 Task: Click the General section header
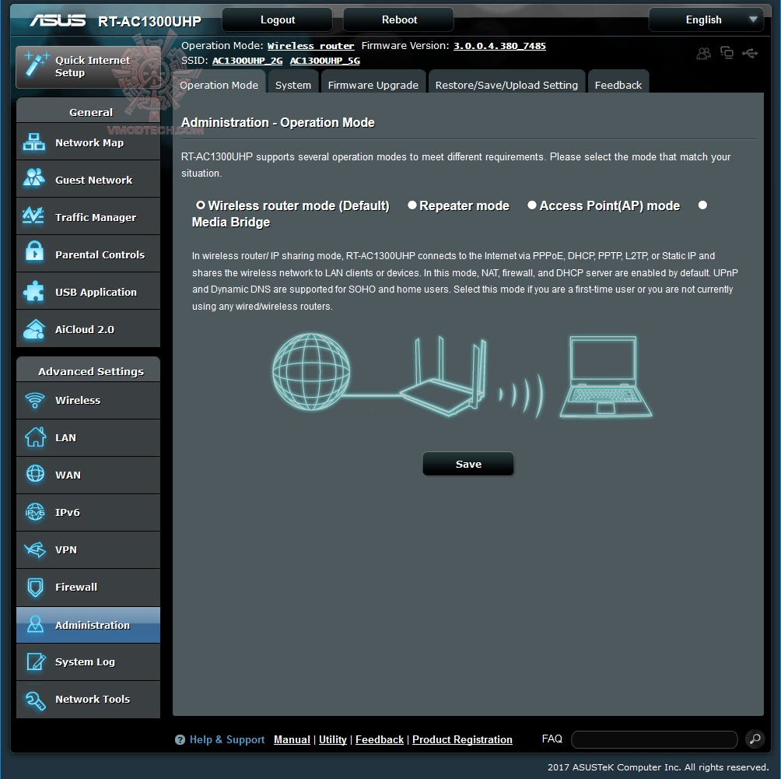coord(88,111)
